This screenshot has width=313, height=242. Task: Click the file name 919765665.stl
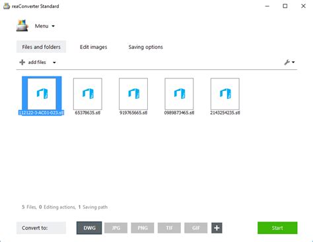pos(133,113)
